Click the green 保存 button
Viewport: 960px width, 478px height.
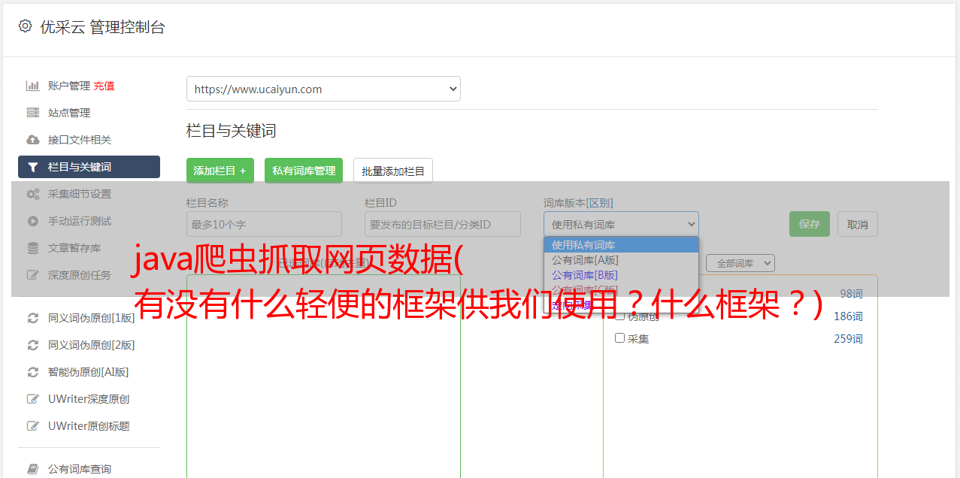click(x=810, y=224)
